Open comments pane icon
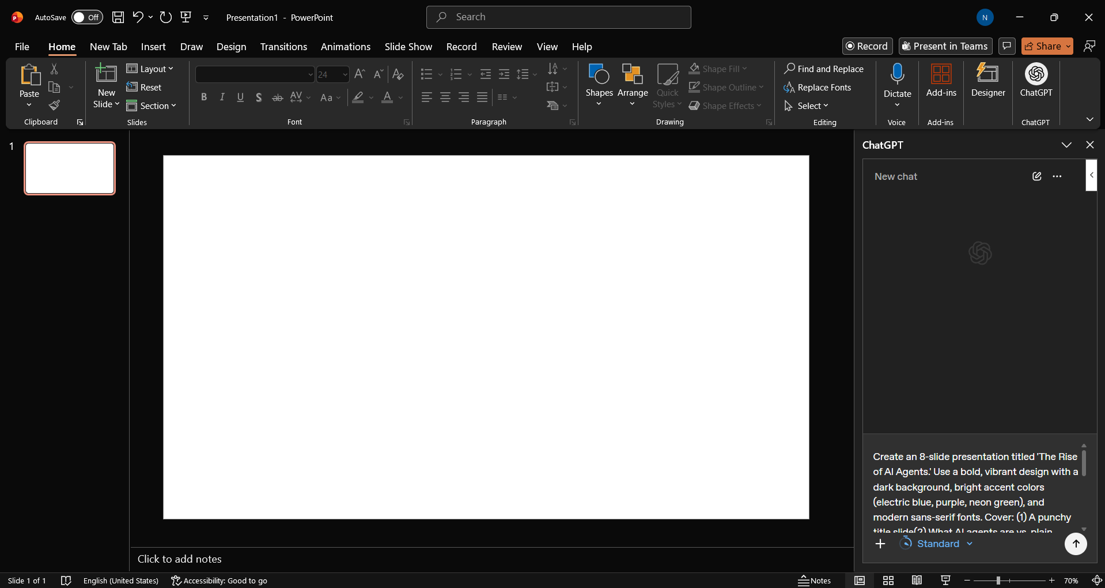This screenshot has width=1105, height=588. [1007, 46]
